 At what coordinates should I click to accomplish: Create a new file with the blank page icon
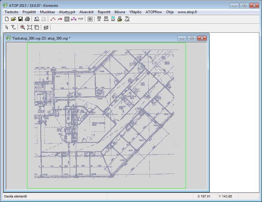tap(7, 19)
